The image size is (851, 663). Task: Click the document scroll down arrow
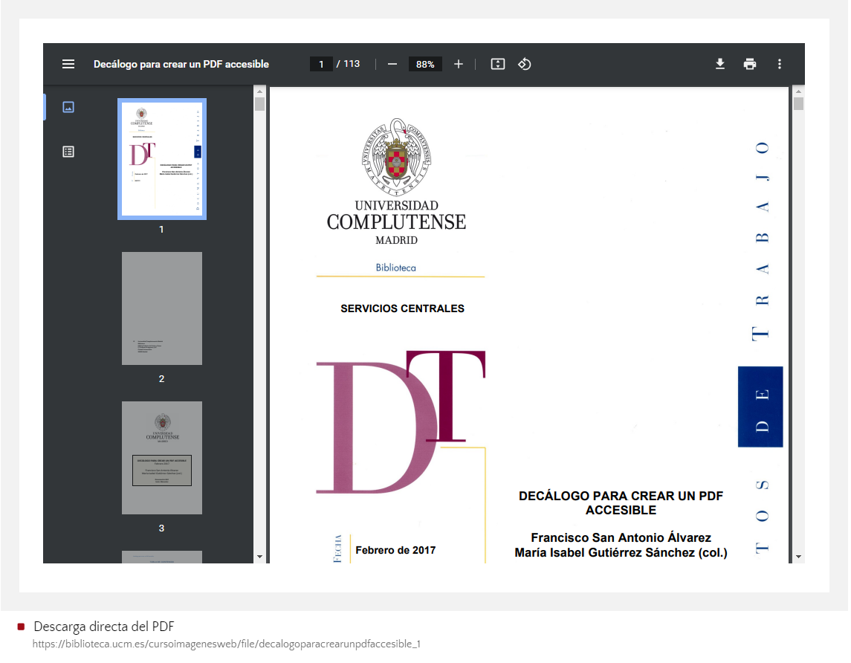(798, 557)
